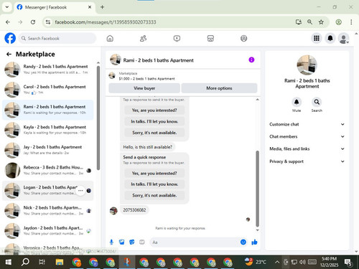
Task: Reload the Messenger page
Action: [33, 22]
